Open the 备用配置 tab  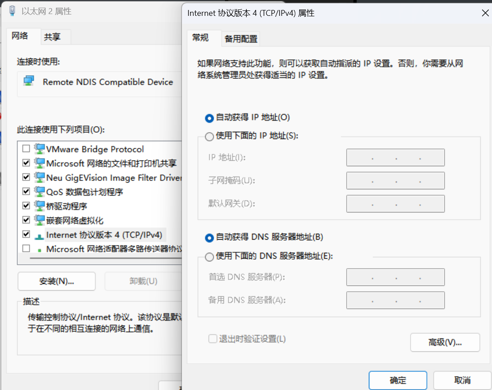pyautogui.click(x=241, y=39)
